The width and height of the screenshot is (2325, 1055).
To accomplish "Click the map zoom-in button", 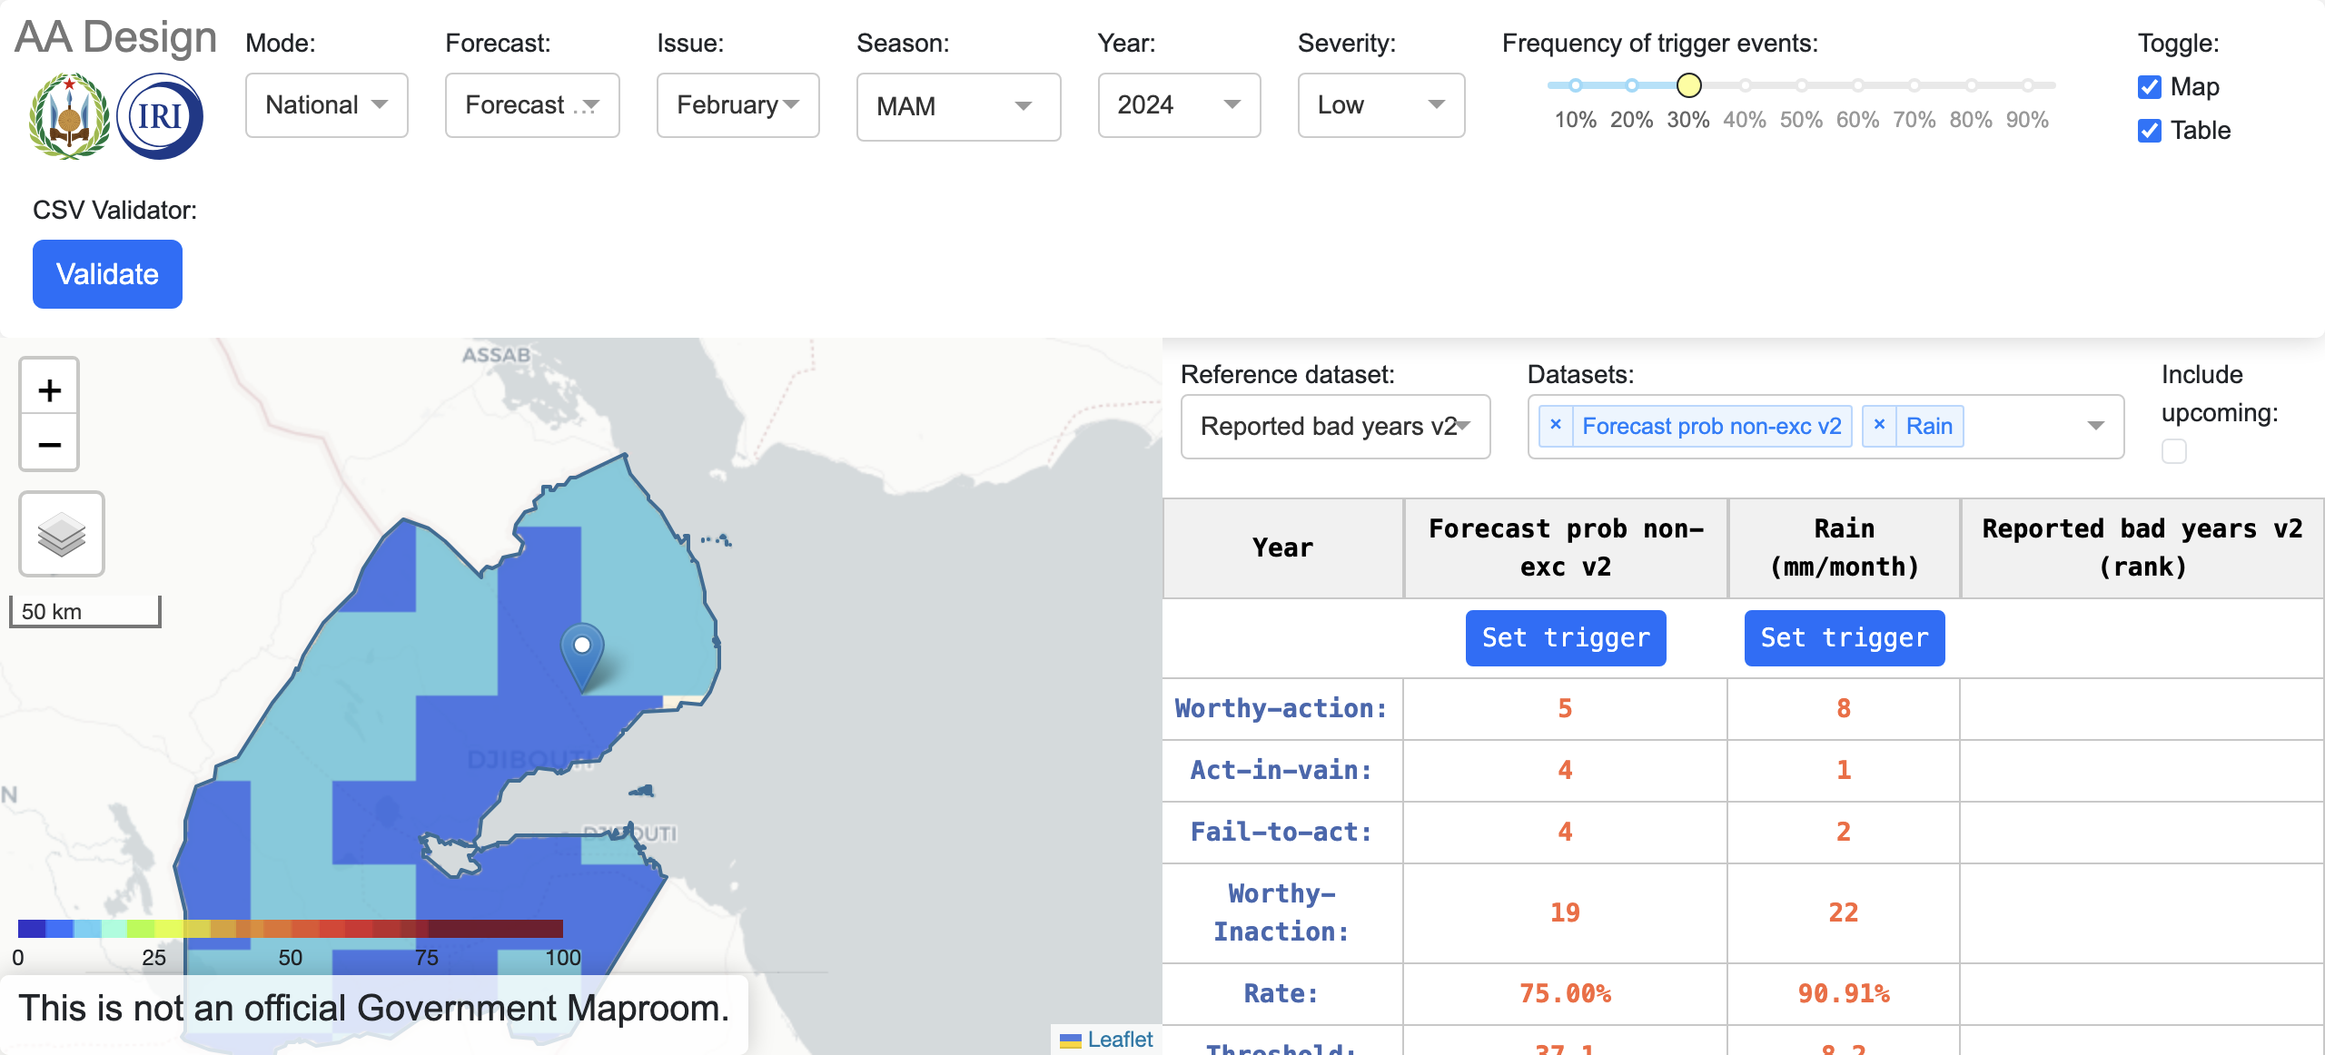I will tap(49, 389).
